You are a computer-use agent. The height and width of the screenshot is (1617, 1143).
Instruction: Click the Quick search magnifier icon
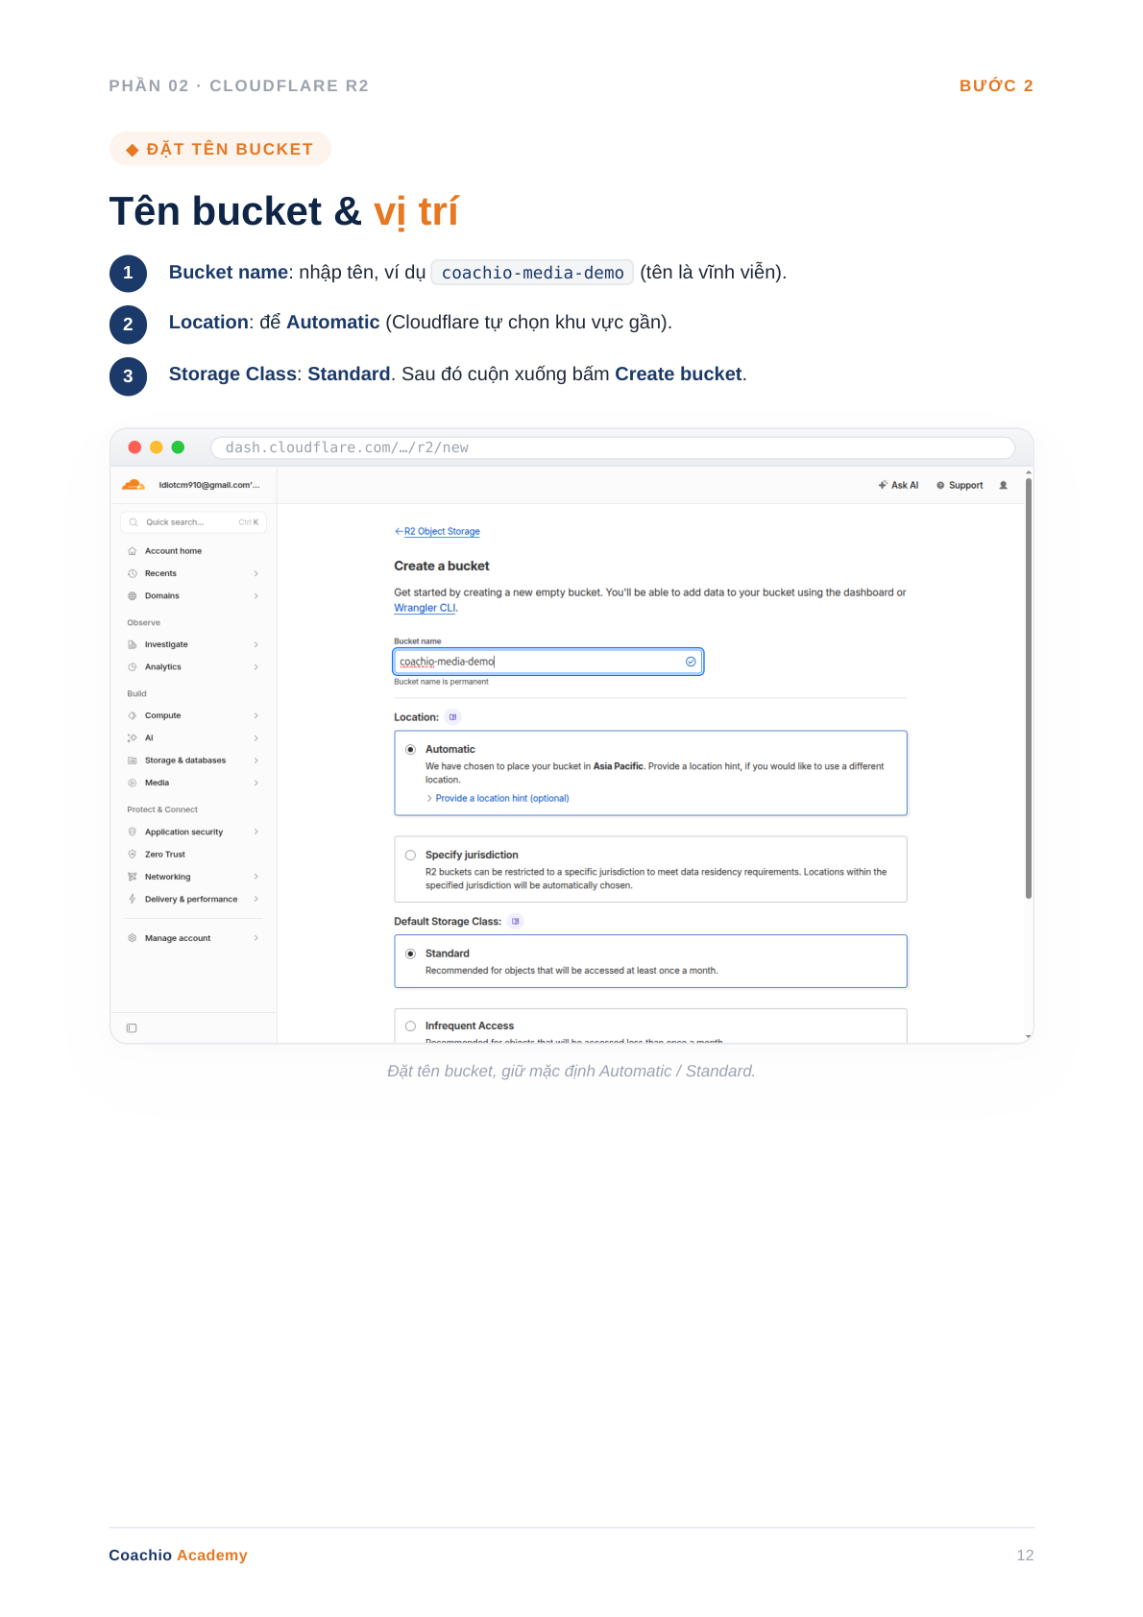point(134,522)
